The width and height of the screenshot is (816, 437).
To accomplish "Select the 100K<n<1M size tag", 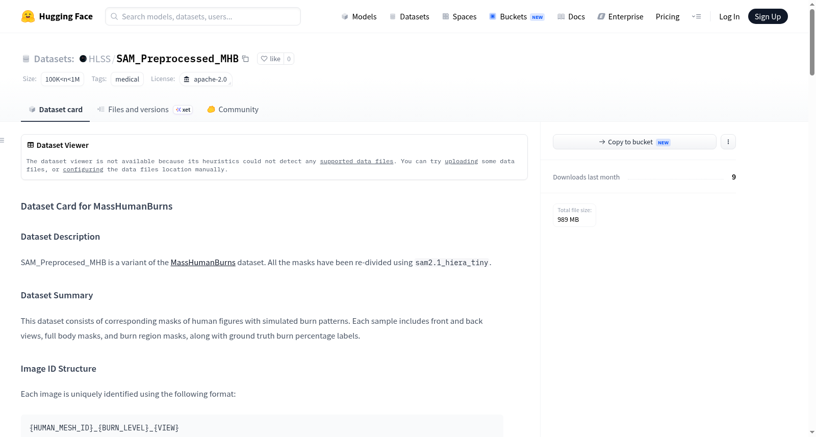I will click(x=62, y=79).
